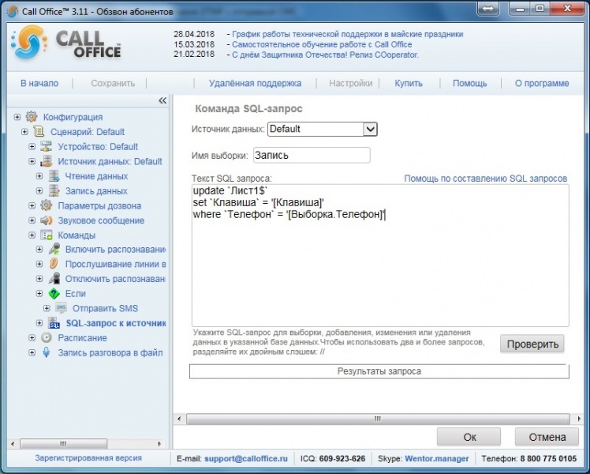Click the Конфигурация gear icon
The height and width of the screenshot is (474, 590).
[x=32, y=117]
